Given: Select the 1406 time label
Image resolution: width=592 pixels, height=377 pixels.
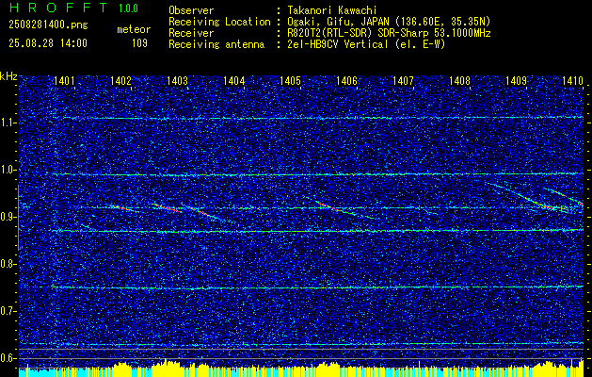Looking at the screenshot, I should [347, 80].
